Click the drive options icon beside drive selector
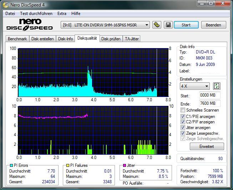This screenshot has height=190, width=233. [156, 25]
